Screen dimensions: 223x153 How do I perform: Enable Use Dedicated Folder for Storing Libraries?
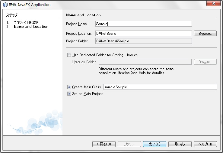[x=69, y=55]
